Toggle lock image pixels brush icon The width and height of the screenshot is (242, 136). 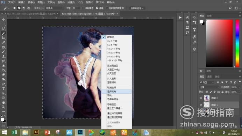pos(211,92)
